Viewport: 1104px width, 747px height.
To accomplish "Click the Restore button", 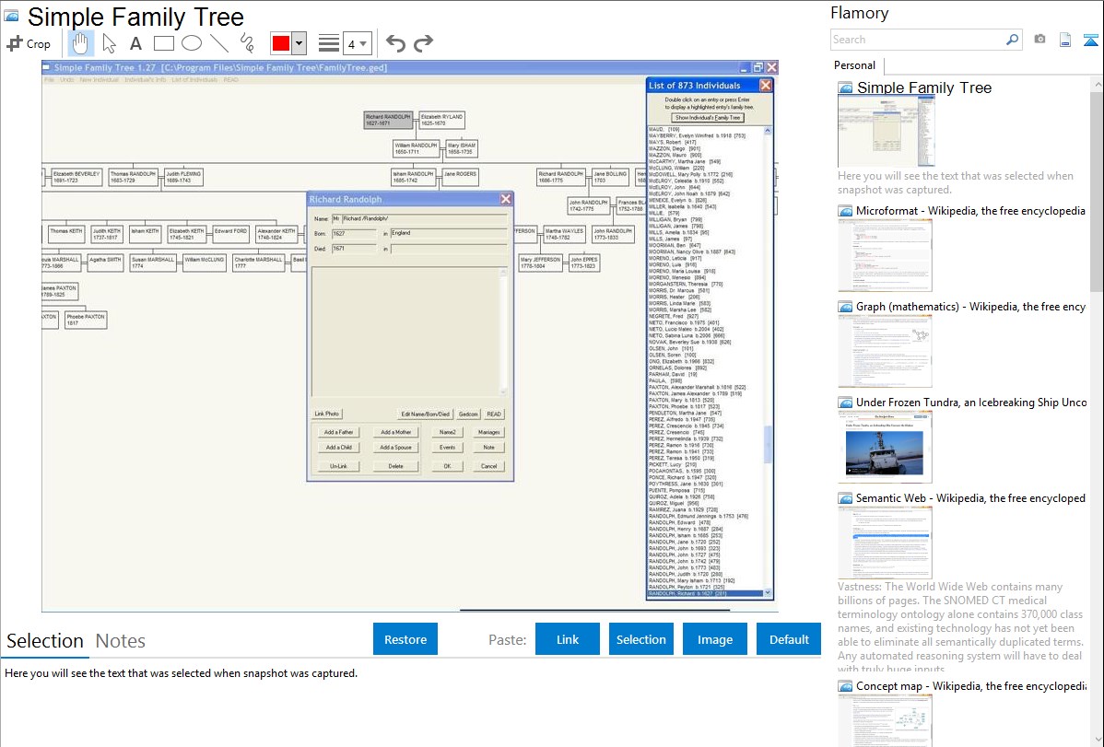I will click(x=405, y=639).
